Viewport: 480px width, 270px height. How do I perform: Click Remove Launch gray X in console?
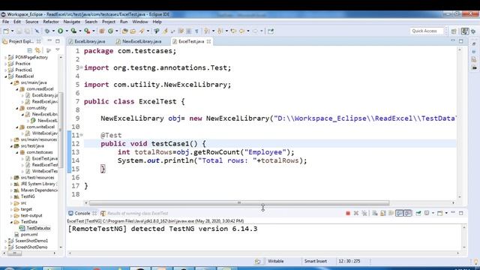[356, 213]
